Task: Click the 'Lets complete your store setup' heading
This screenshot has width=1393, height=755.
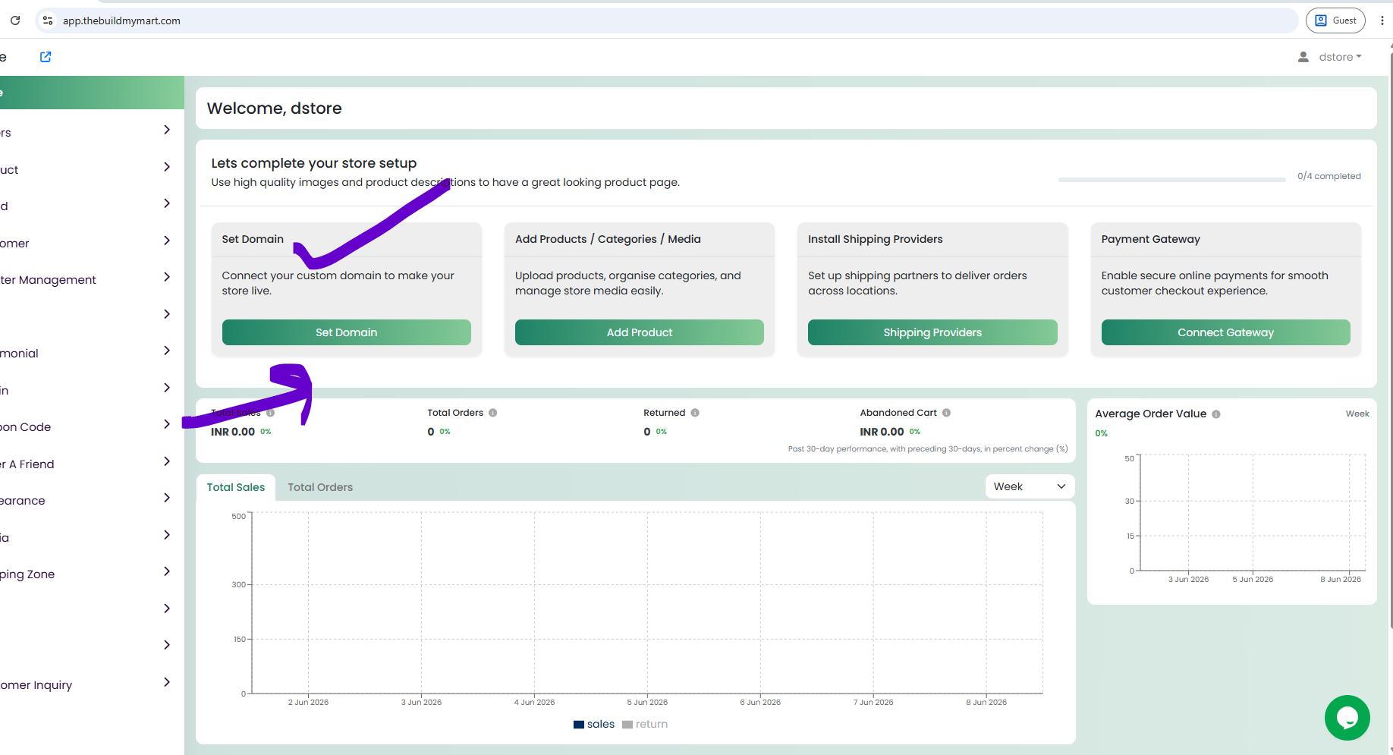Action: [314, 163]
